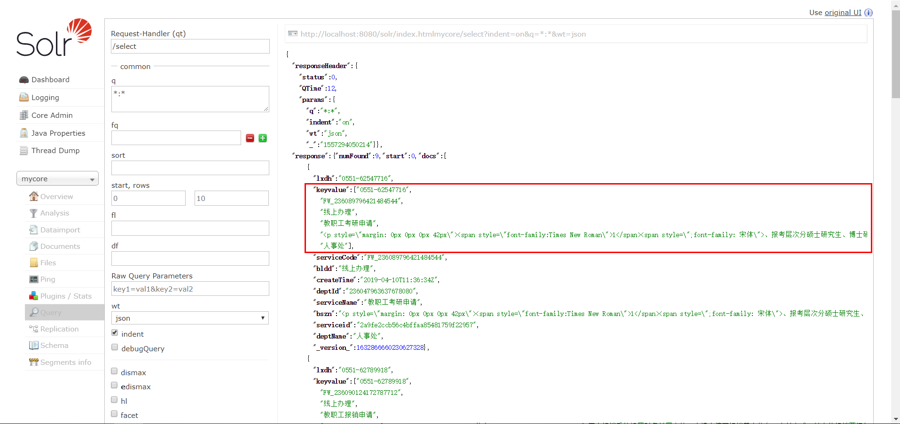This screenshot has width=900, height=424.
Task: Open the wt format dropdown showing json
Action: (190, 318)
